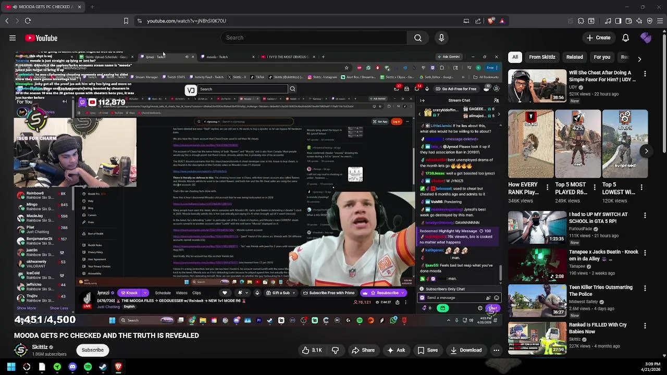Open Teen Killer Tries Outsmarting thumbnail

coord(537,300)
